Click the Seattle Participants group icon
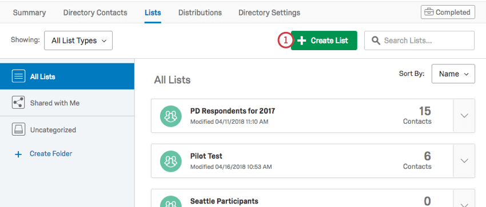Screen dimensions: 486x207 click(170, 201)
